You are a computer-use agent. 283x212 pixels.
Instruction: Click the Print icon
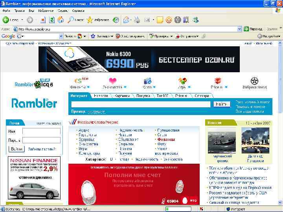pyautogui.click(x=137, y=20)
